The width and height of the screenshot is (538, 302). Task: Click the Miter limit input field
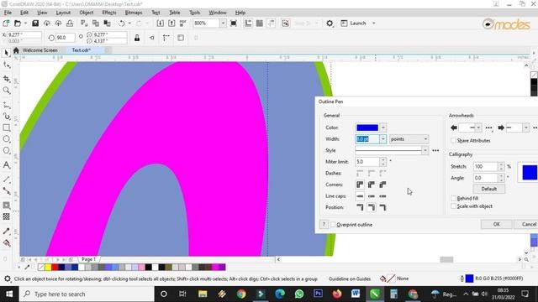coord(367,162)
